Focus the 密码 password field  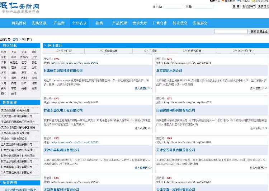203,6
